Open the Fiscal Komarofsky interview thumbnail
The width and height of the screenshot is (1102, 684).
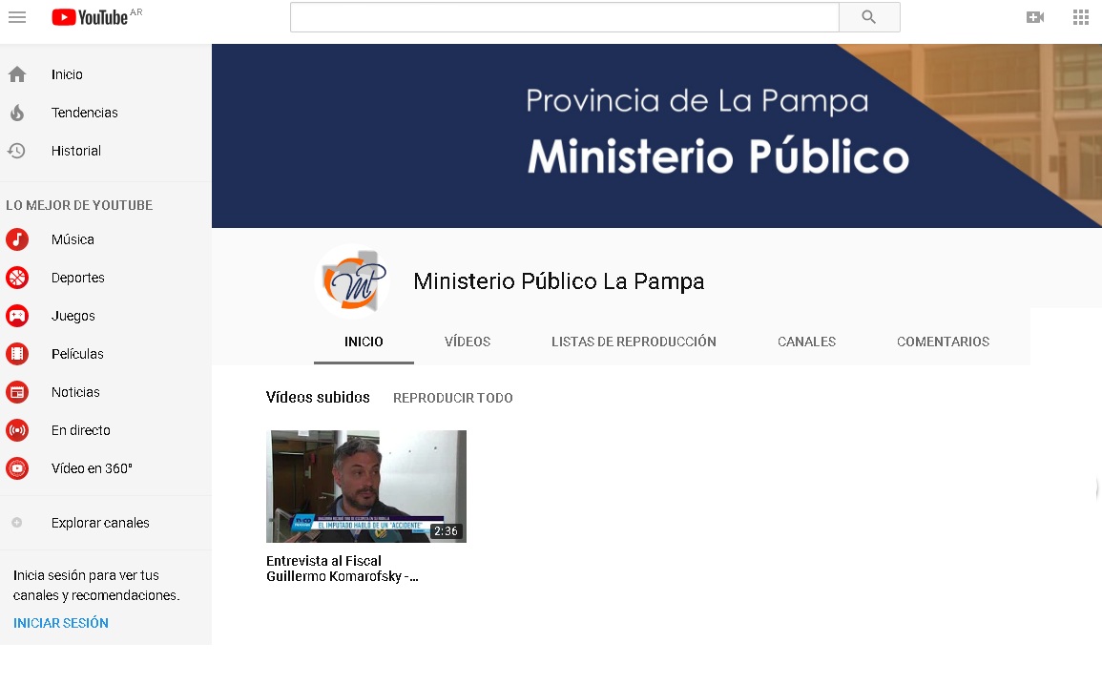coord(366,487)
